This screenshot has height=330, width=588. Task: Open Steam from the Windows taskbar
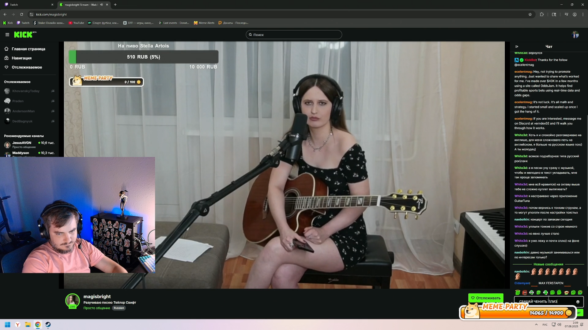tap(48, 324)
